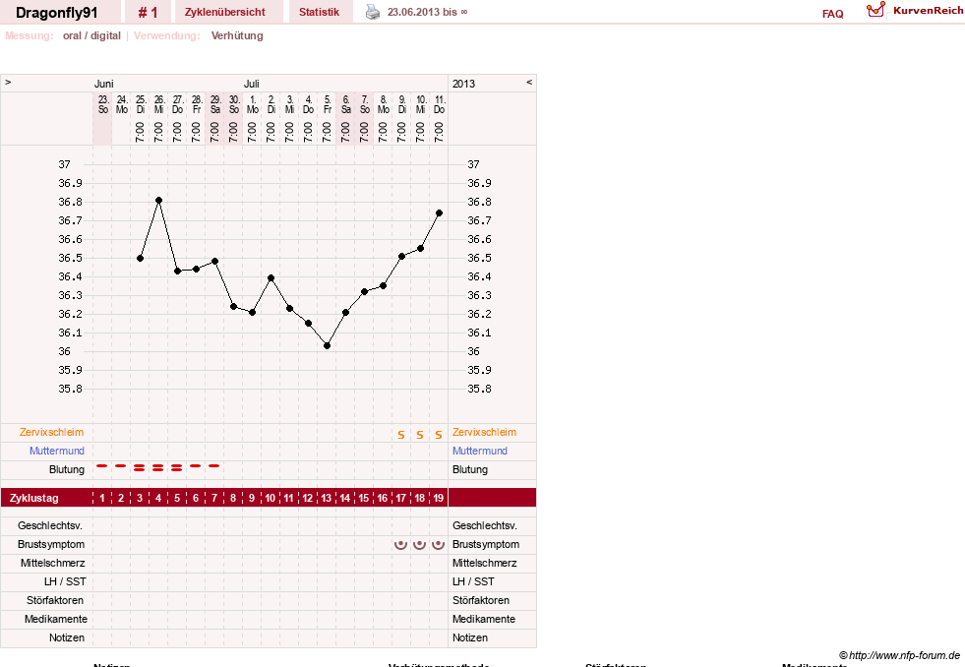Open the Statistik tab
This screenshot has width=965, height=667.
click(319, 12)
